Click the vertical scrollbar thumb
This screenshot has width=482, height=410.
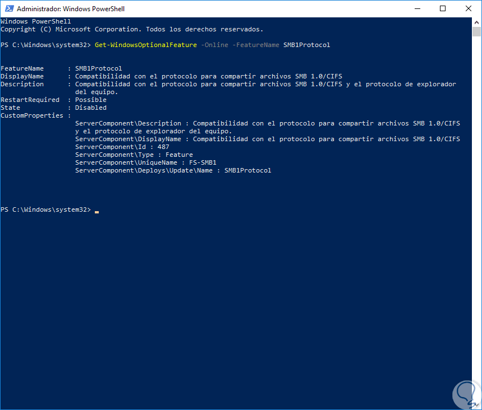point(477,32)
